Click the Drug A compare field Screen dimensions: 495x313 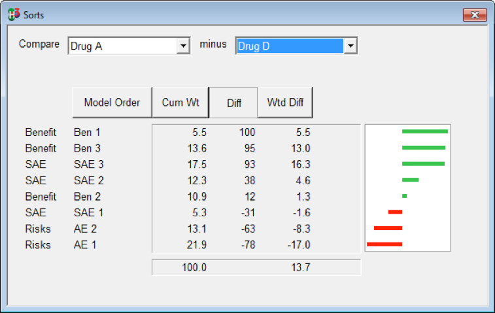[122, 46]
